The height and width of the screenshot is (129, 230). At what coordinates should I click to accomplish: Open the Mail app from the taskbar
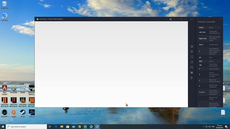click(73, 126)
